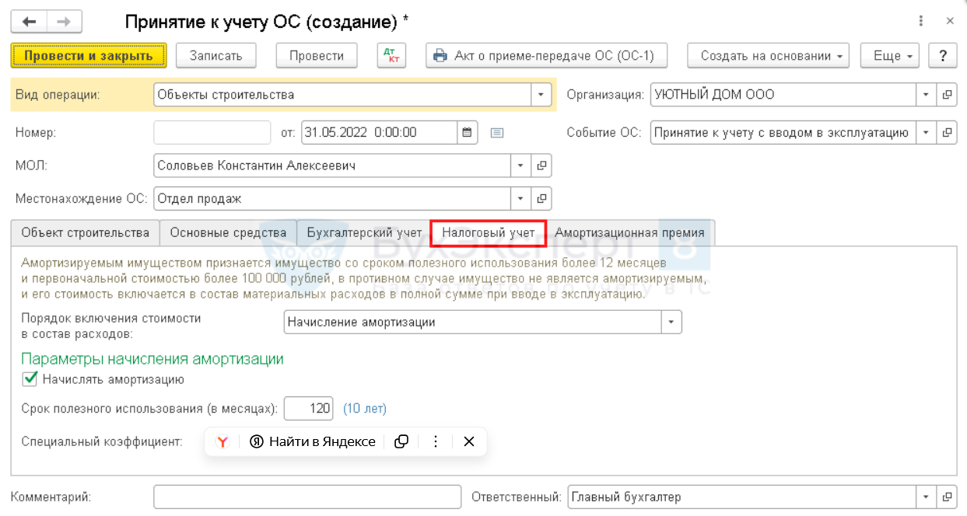Click the forward navigation arrow
Viewport: 967px width, 516px height.
point(64,22)
